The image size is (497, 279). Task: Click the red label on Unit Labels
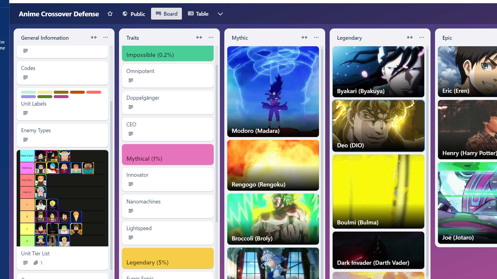[x=94, y=92]
